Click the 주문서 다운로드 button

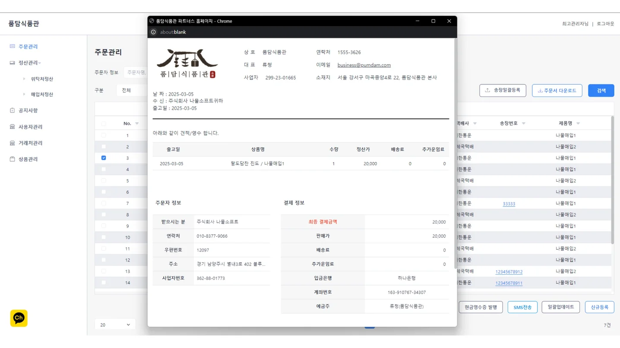pyautogui.click(x=557, y=90)
